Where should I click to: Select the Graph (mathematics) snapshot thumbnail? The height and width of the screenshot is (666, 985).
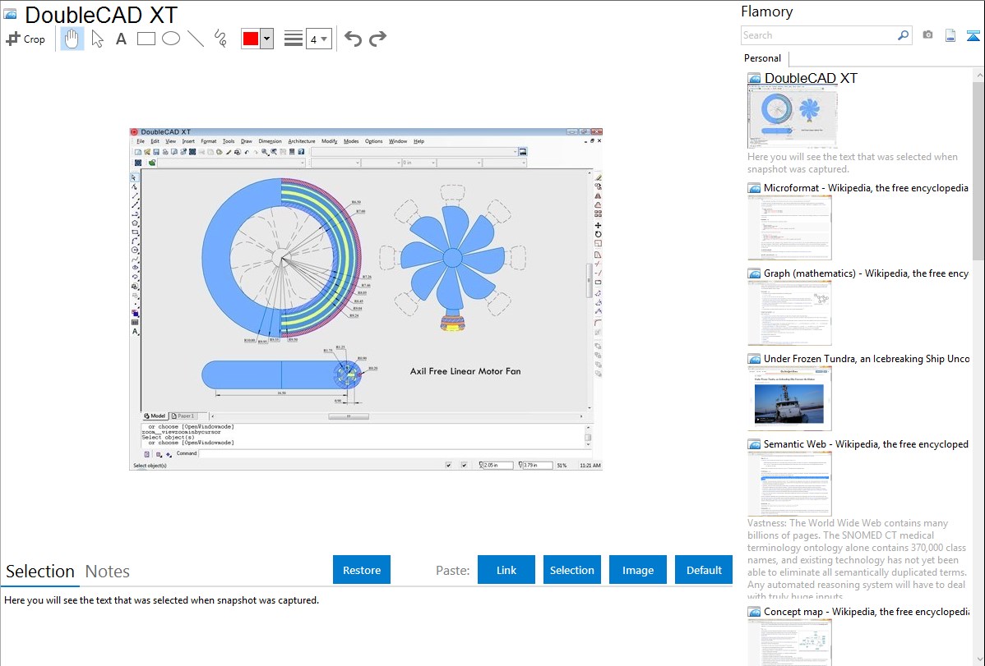pos(789,313)
